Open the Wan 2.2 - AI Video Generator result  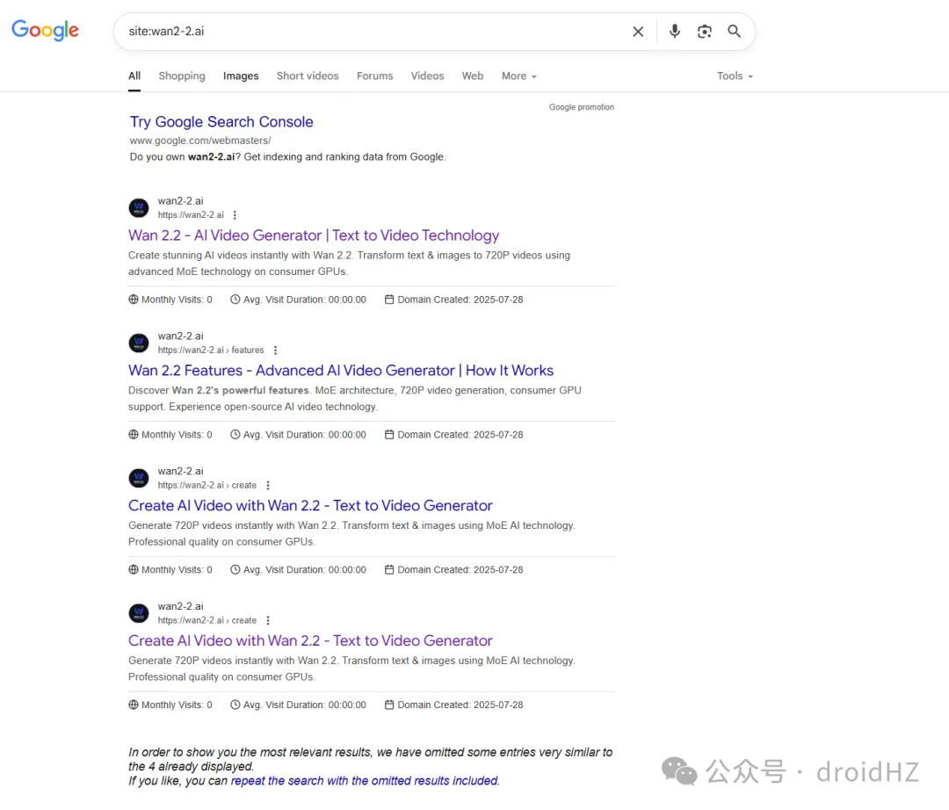pos(314,235)
